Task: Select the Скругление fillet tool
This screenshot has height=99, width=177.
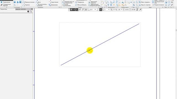Action: point(54,2)
